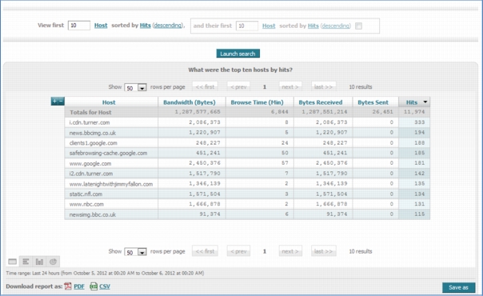Open top rows per page dropdown
This screenshot has width=483, height=296.
[135, 87]
